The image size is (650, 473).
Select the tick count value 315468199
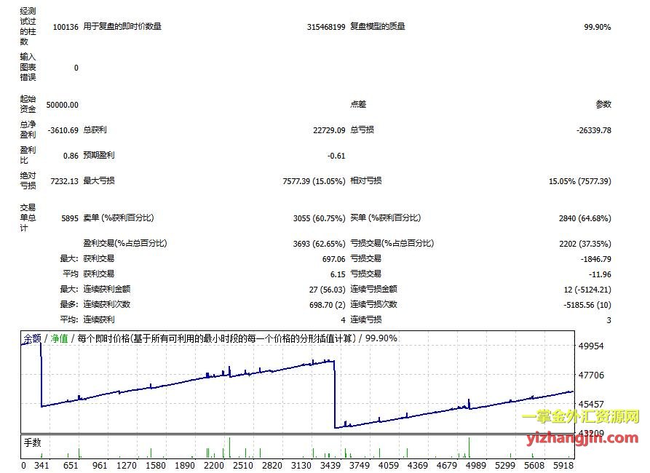[x=325, y=27]
